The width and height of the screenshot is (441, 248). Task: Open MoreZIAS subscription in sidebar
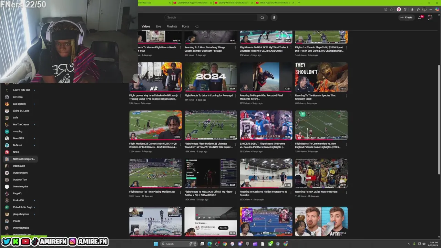click(x=18, y=138)
